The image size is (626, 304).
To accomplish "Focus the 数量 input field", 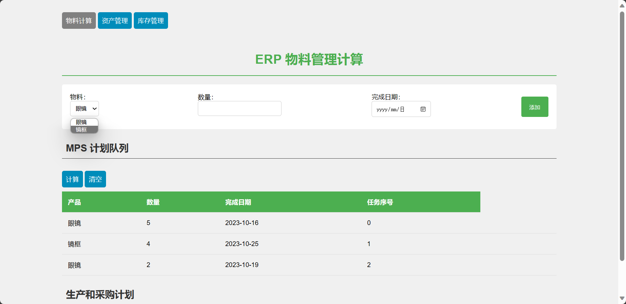I will tap(239, 108).
